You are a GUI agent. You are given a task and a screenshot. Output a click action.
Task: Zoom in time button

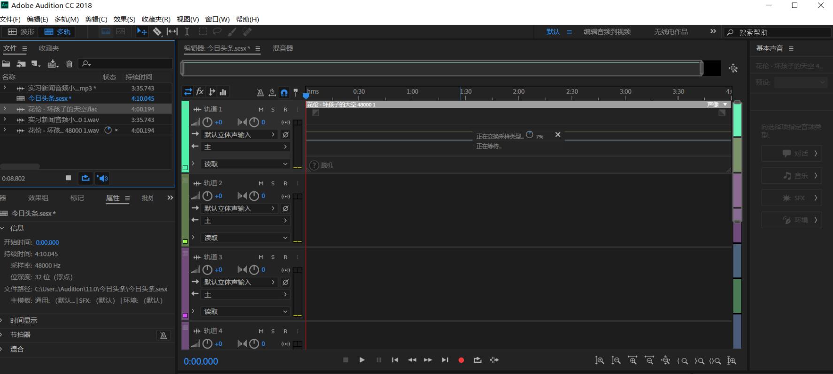(633, 360)
